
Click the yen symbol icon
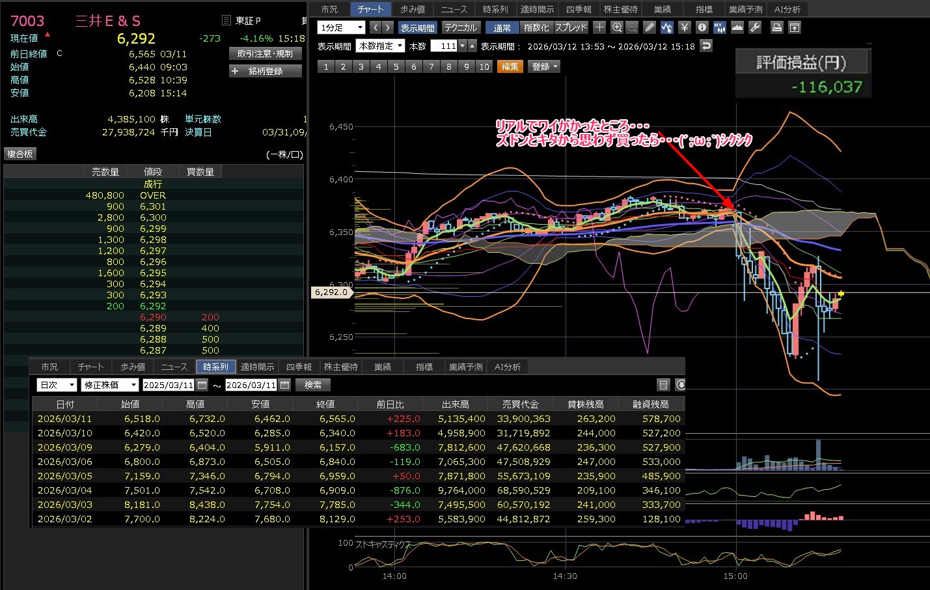684,27
